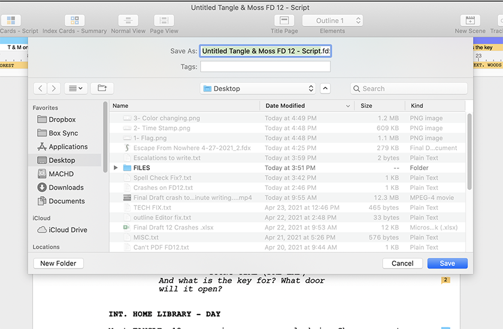Image resolution: width=503 pixels, height=329 pixels.
Task: Collapse the save dialog with the caret button
Action: tap(325, 88)
